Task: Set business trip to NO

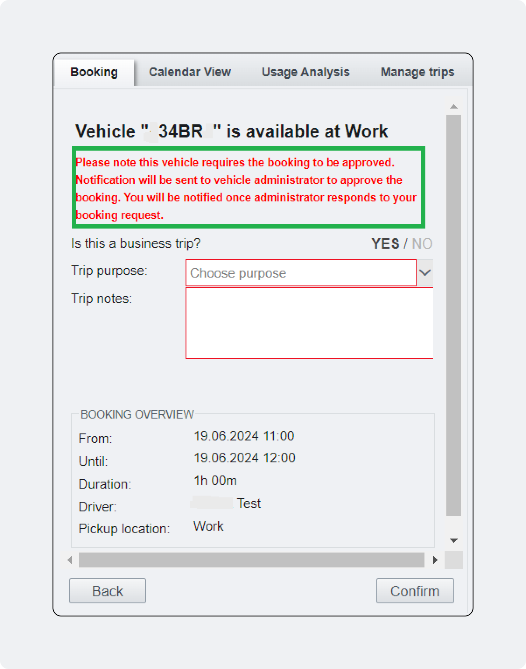Action: [422, 243]
